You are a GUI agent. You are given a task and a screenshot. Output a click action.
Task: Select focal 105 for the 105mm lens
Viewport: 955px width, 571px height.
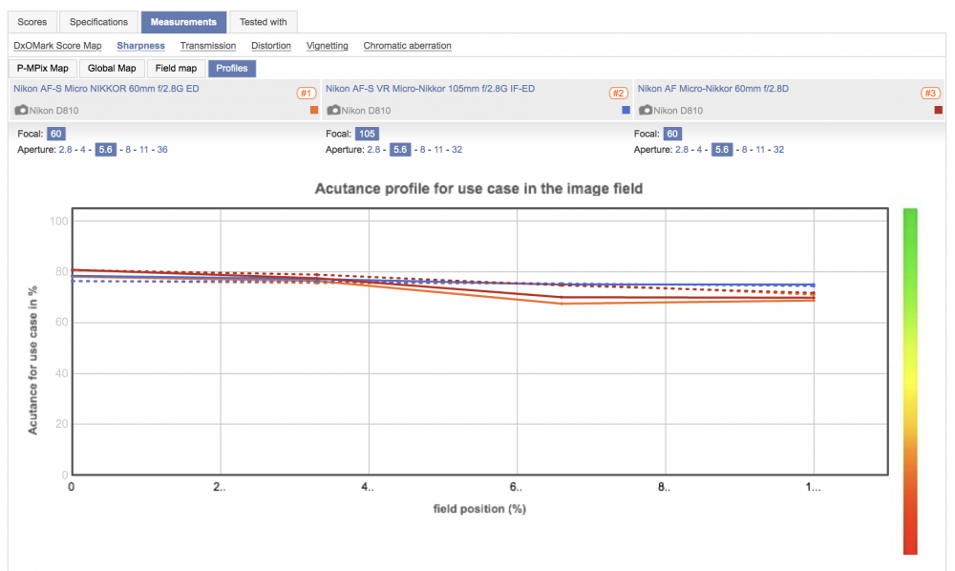[367, 134]
